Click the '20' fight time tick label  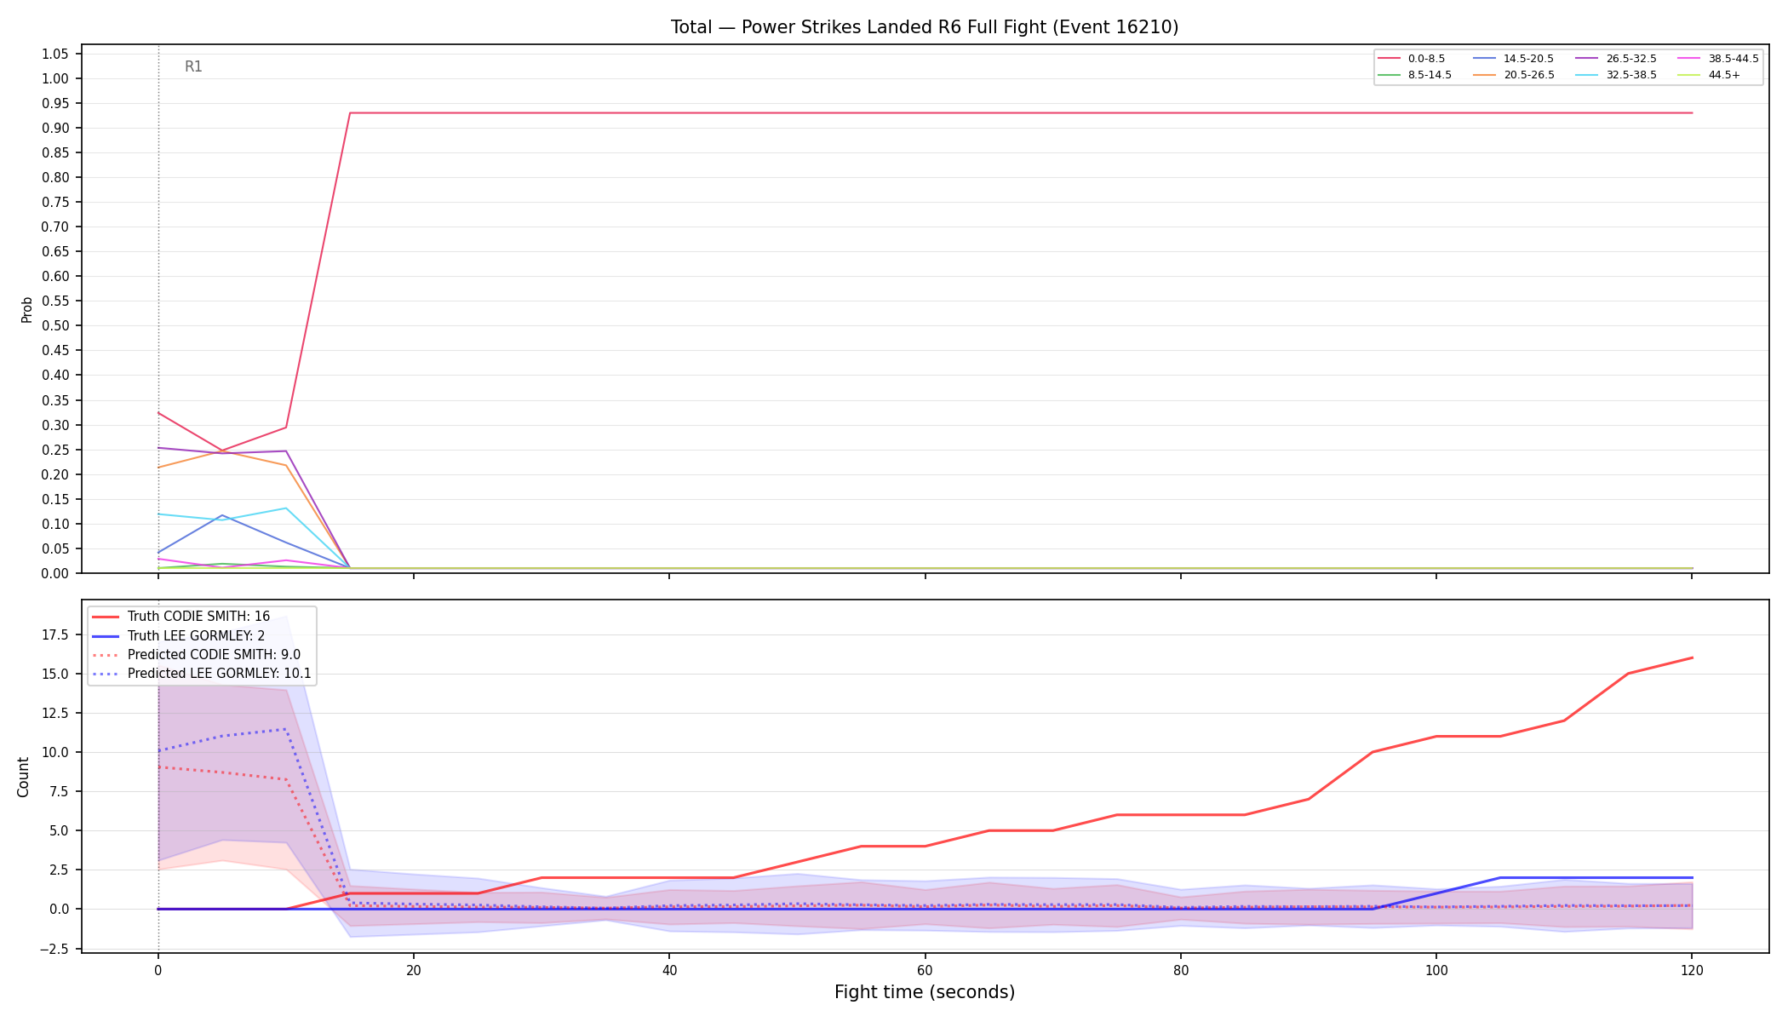pyautogui.click(x=413, y=970)
